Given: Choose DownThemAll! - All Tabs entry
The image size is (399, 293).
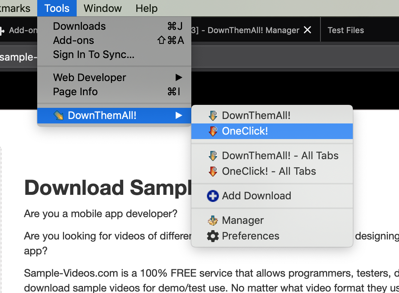Looking at the screenshot, I should tap(272, 156).
